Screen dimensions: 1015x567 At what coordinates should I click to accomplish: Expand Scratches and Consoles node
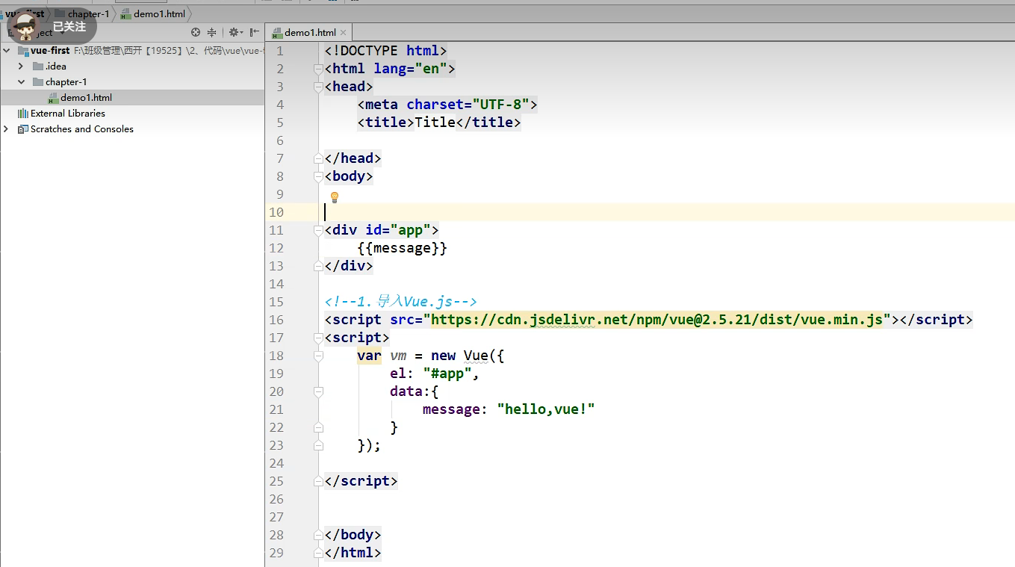click(7, 129)
